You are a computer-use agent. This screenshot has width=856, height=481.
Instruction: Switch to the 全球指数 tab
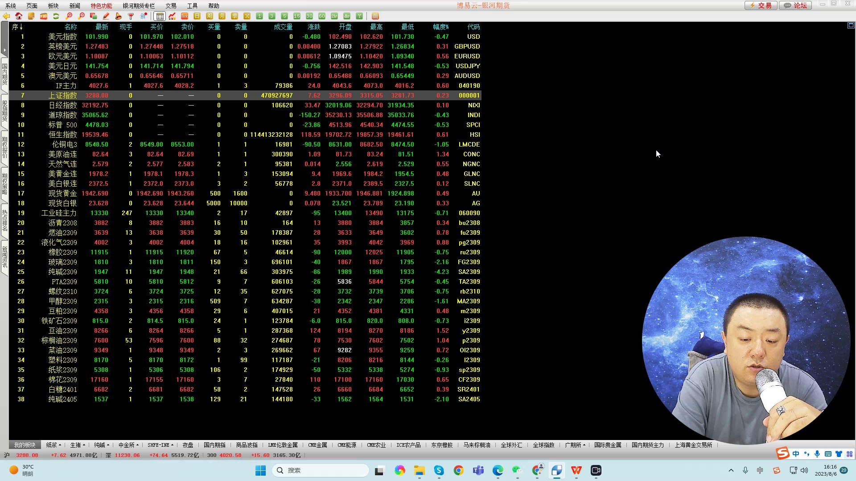click(543, 445)
